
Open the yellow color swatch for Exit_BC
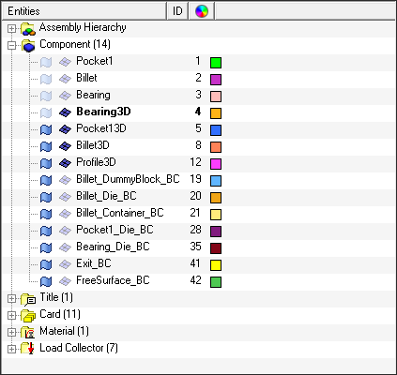[x=216, y=265]
